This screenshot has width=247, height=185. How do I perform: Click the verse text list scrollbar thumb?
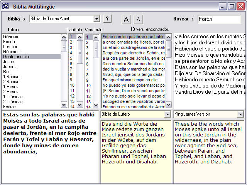tap(169, 49)
